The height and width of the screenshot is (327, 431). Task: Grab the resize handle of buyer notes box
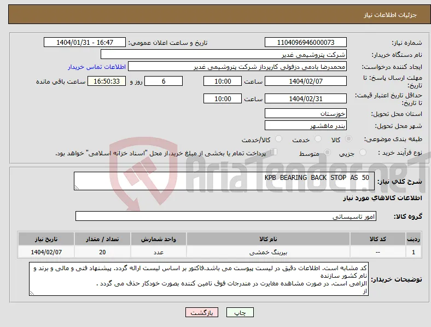tap(32, 293)
